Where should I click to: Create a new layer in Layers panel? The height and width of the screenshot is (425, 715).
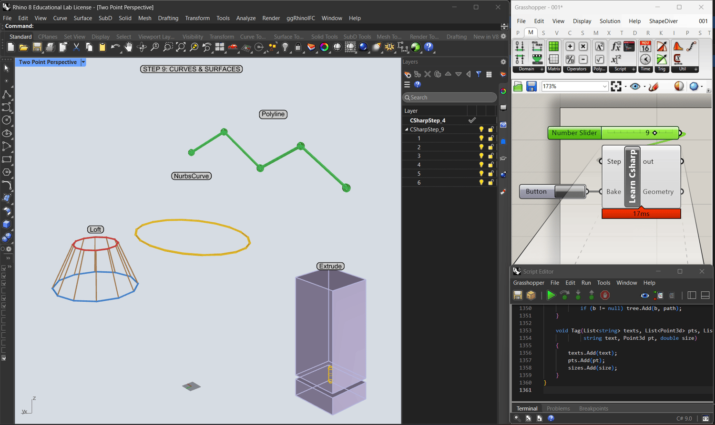click(407, 74)
